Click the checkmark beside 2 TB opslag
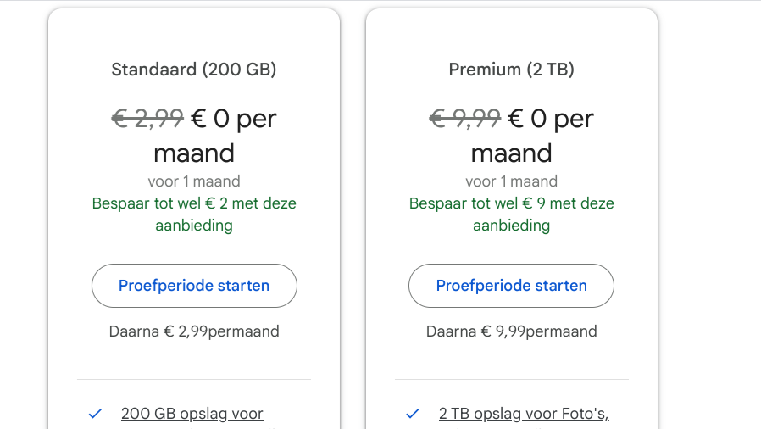 point(413,414)
